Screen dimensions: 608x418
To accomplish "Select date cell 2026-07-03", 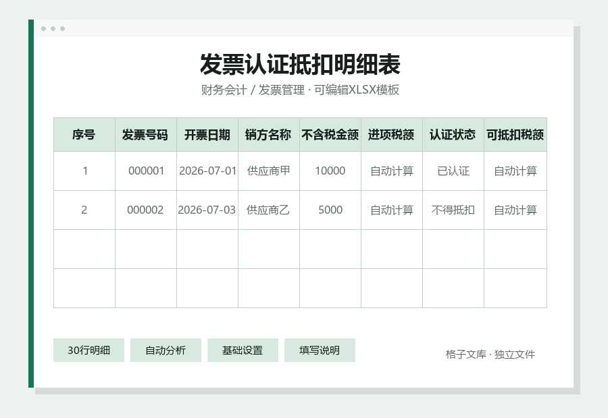I will (207, 210).
